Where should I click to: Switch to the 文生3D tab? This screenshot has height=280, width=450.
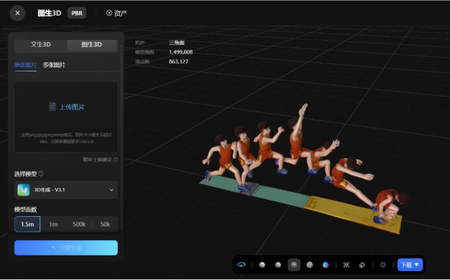[x=41, y=45]
